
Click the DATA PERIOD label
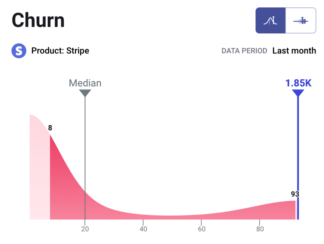244,51
